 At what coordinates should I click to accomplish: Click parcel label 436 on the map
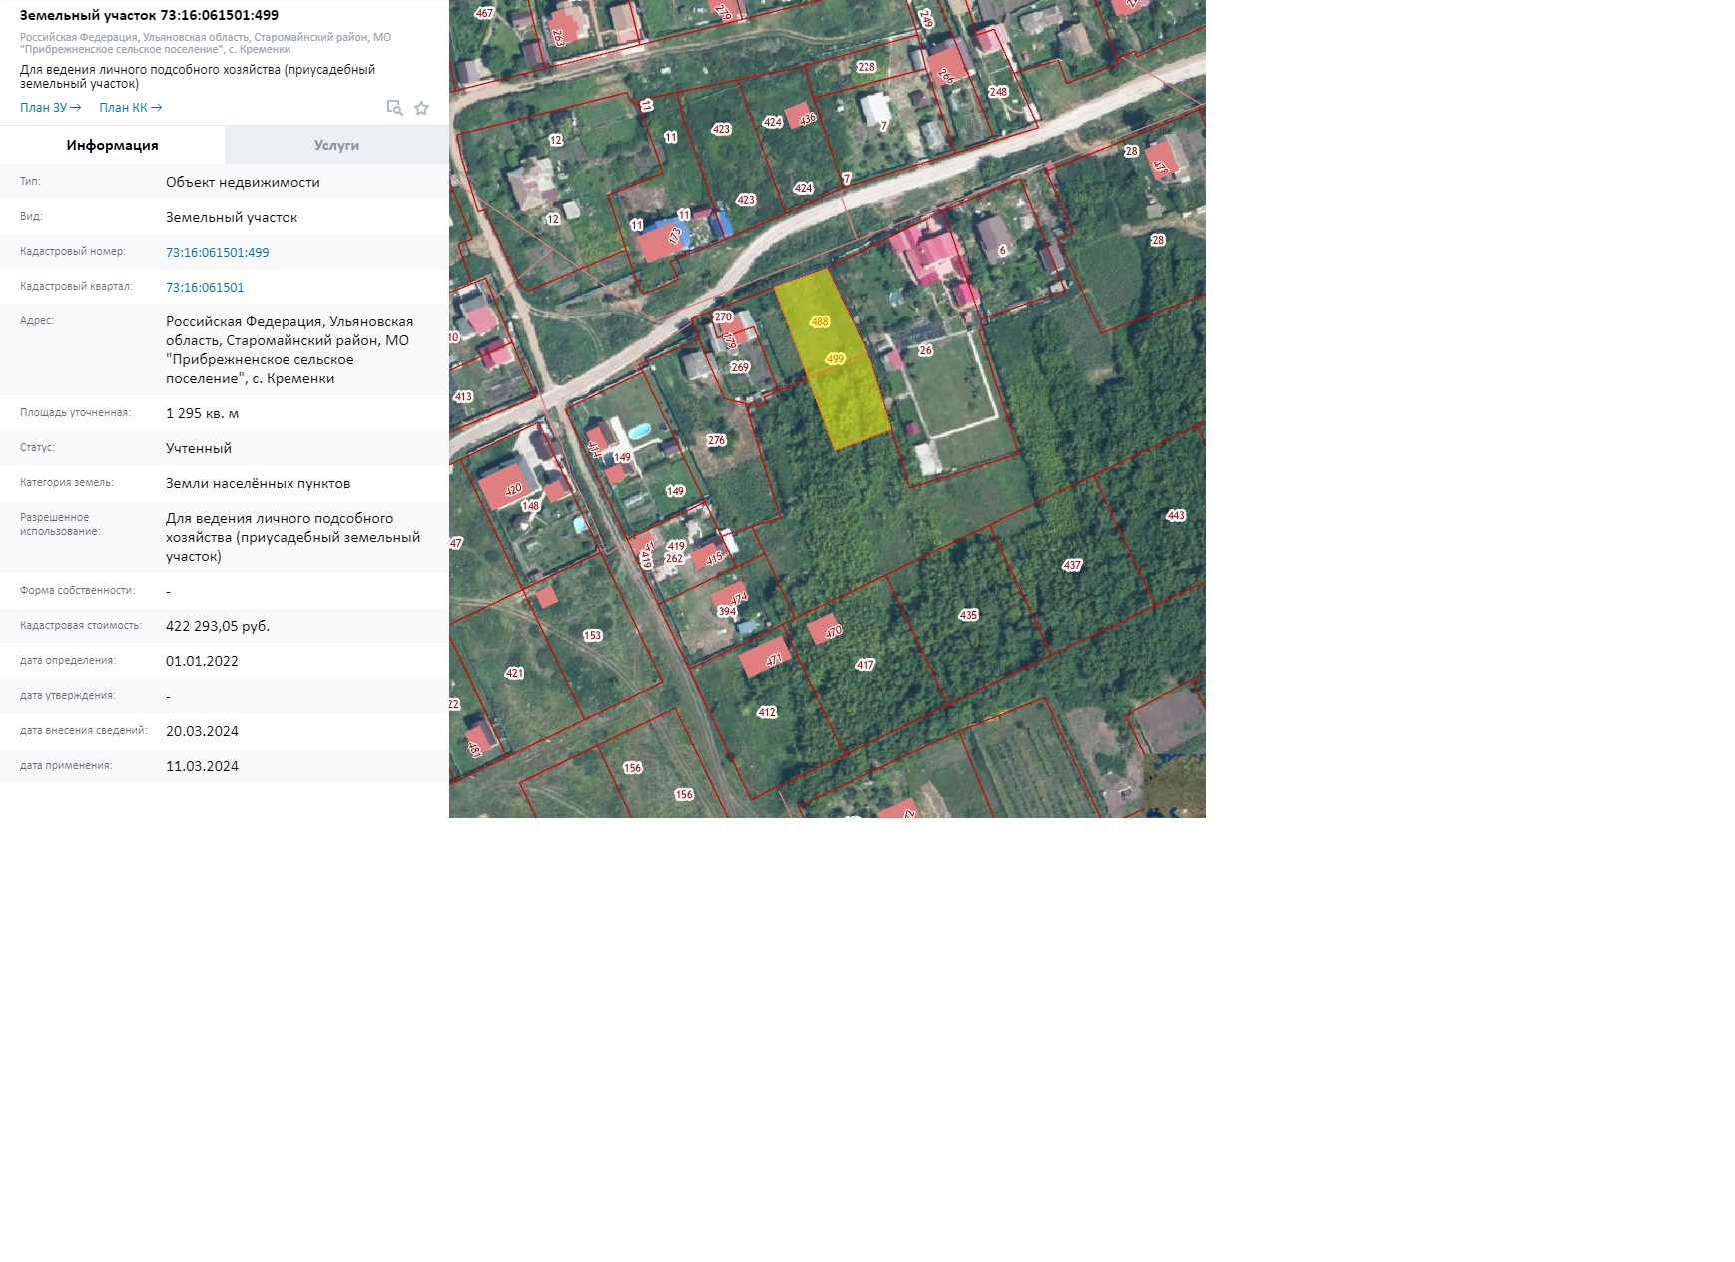[808, 118]
